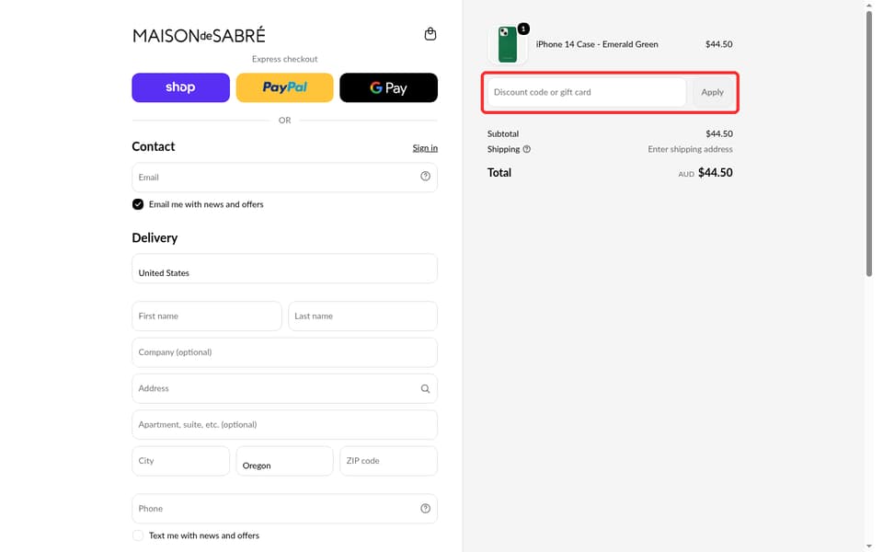Pay with PayPal button
Viewport: 883px width, 552px height.
point(284,88)
